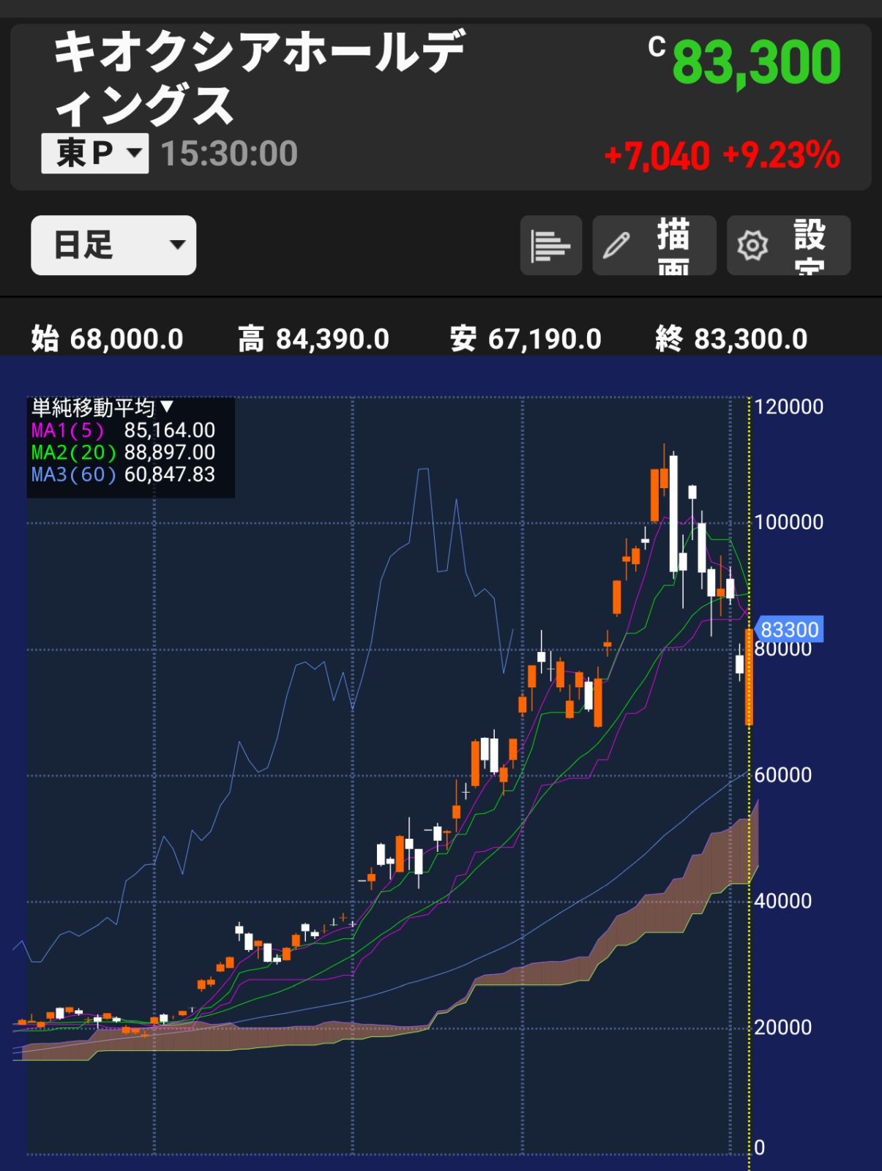The height and width of the screenshot is (1171, 882).
Task: Tap the 83,300 current price header
Action: click(756, 63)
